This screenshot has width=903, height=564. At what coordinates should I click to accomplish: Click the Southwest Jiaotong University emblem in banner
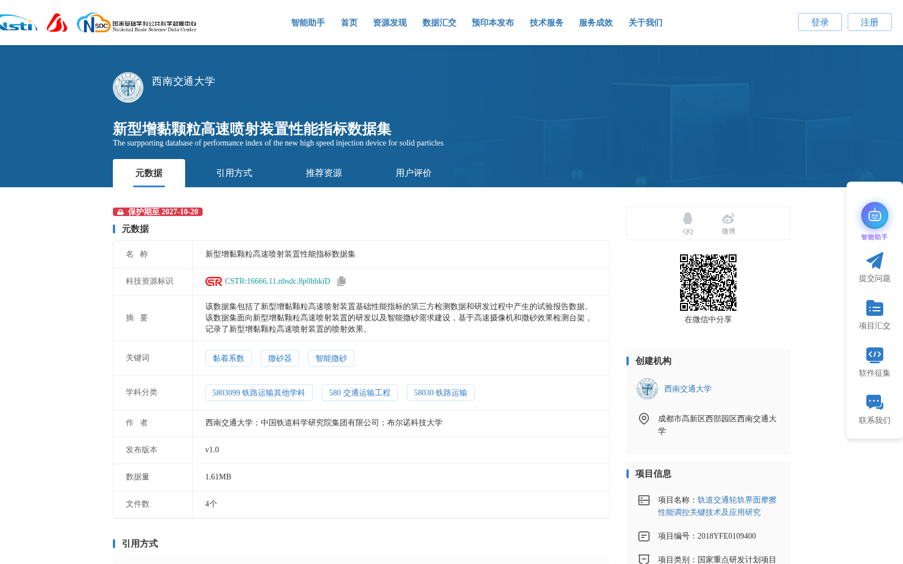click(128, 87)
